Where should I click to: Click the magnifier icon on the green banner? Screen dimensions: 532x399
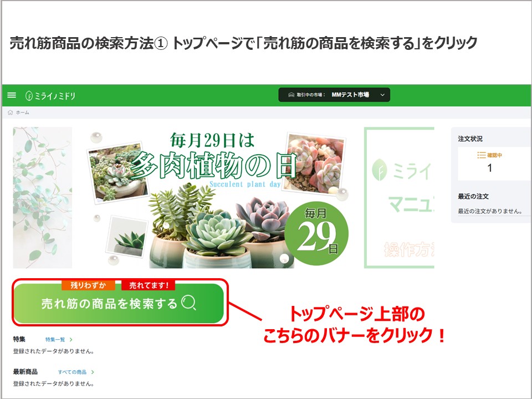(188, 303)
